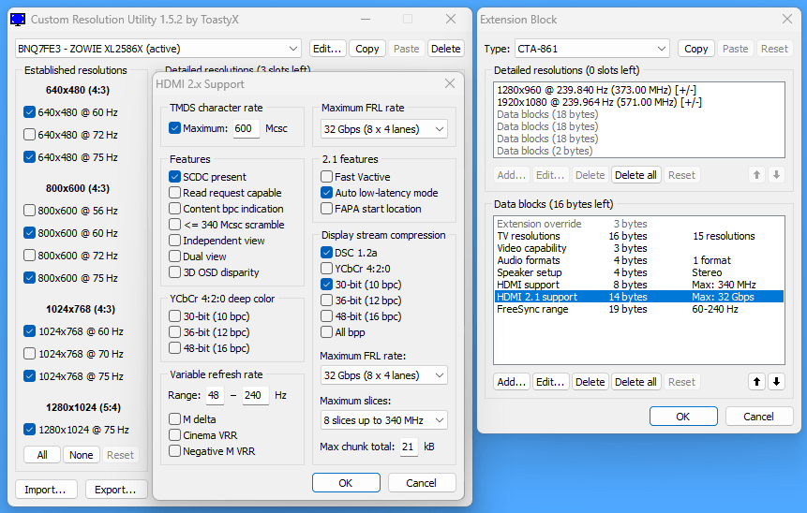The width and height of the screenshot is (807, 513).
Task: Enable DSC YCbCr 4:2:0 checkbox
Action: [x=326, y=269]
